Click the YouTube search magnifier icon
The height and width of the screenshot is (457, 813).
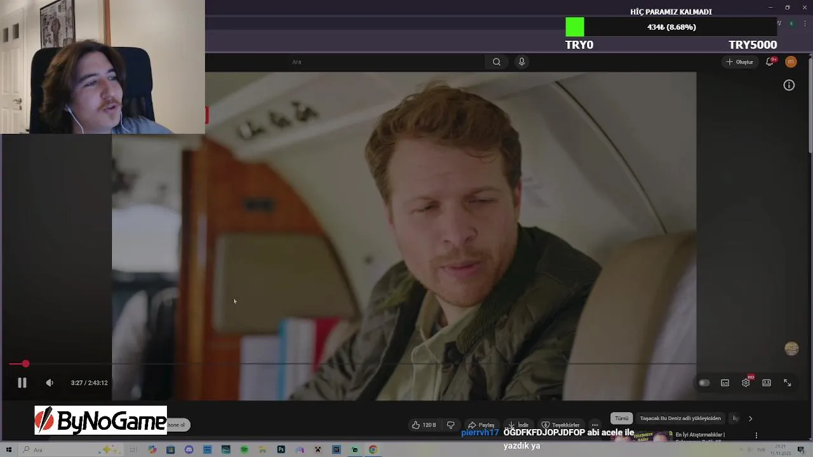[x=497, y=62]
